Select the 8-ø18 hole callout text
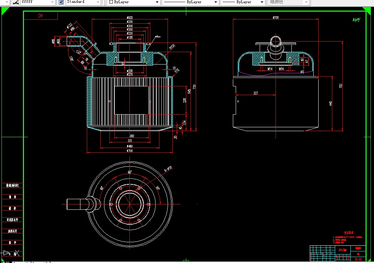Viewport: 374px width, 263px height. 168,169
